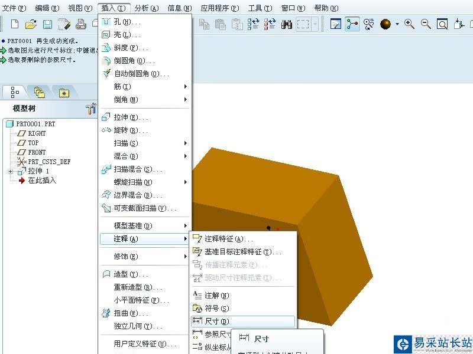Viewport: 473px width, 354px height.
Task: Click the Repaint screen icon
Action: (x=336, y=24)
